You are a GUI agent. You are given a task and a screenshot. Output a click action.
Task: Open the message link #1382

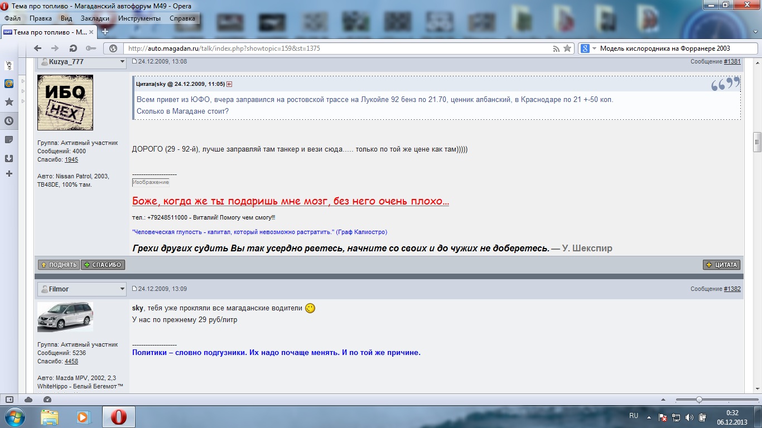(732, 289)
